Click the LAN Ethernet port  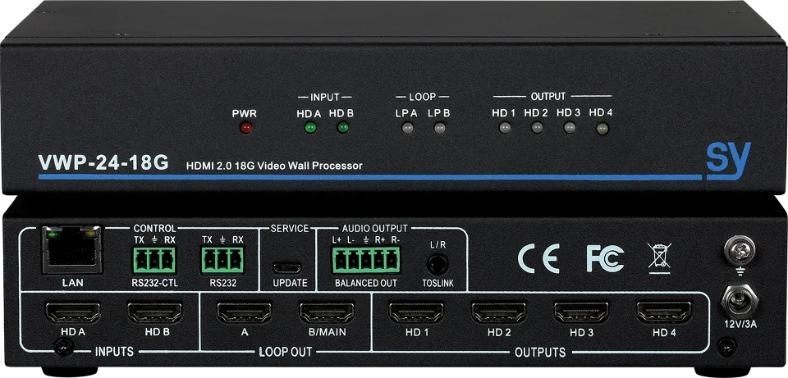72,249
